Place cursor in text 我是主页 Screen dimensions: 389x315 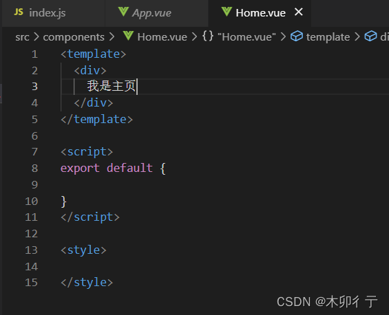point(112,86)
